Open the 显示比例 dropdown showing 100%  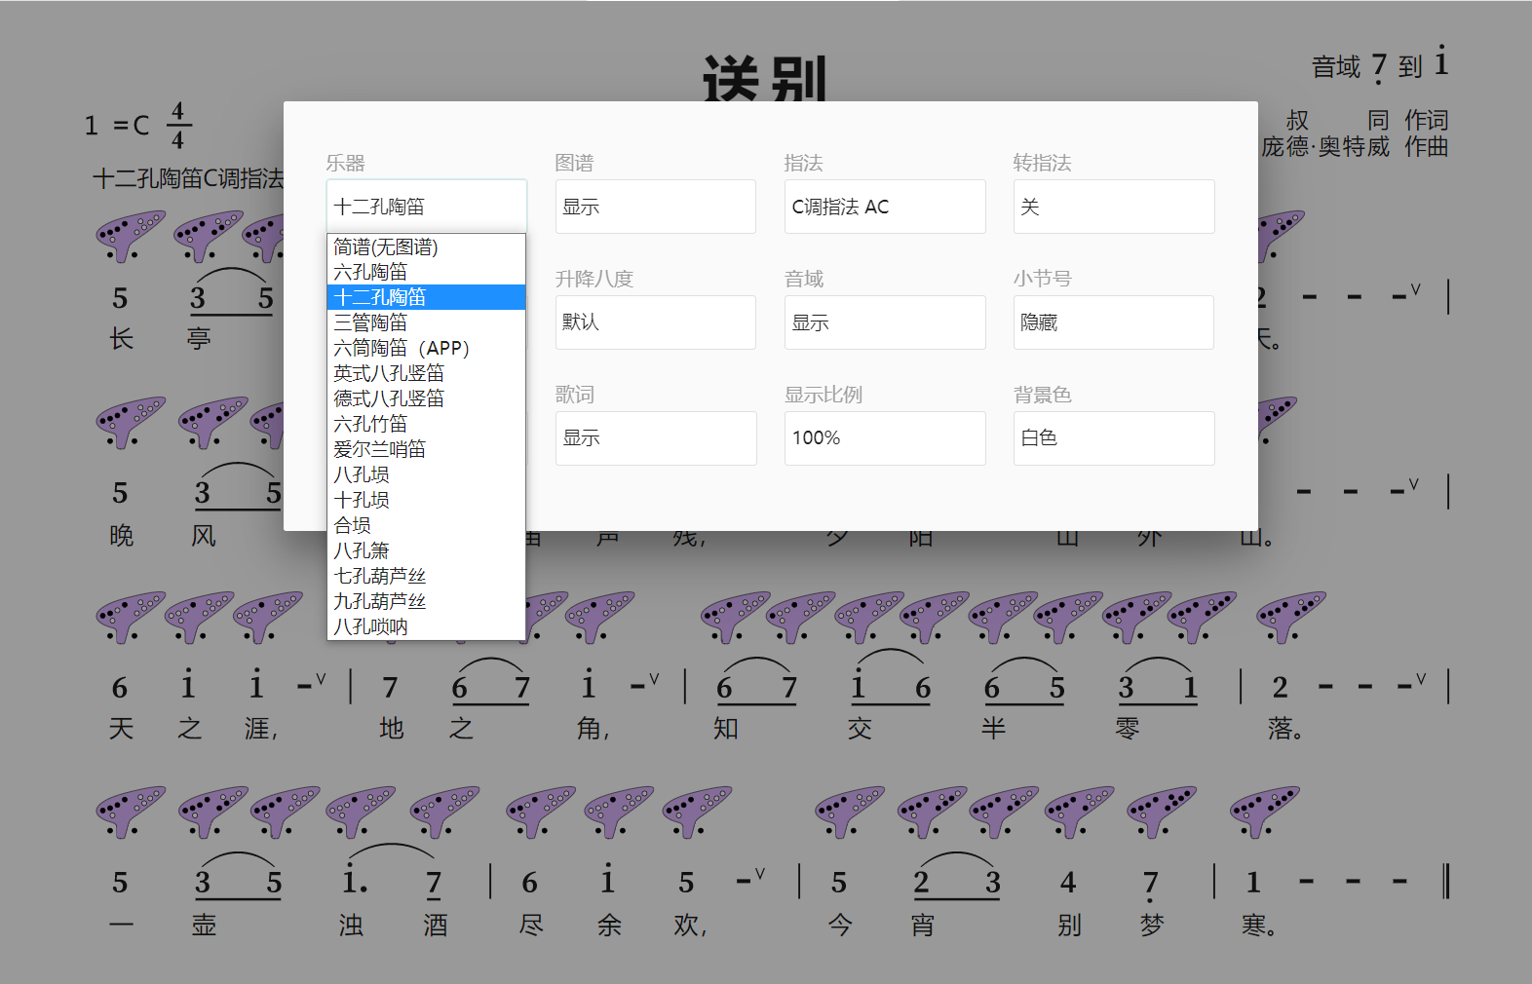(885, 438)
